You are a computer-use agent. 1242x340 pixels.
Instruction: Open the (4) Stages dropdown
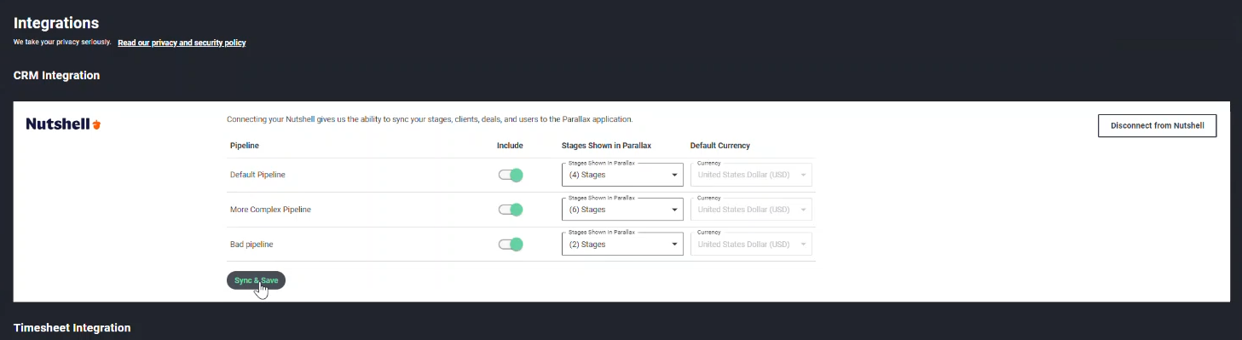point(623,175)
